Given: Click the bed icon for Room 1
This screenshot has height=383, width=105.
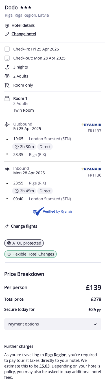Looking at the screenshot, I should click(7, 99).
